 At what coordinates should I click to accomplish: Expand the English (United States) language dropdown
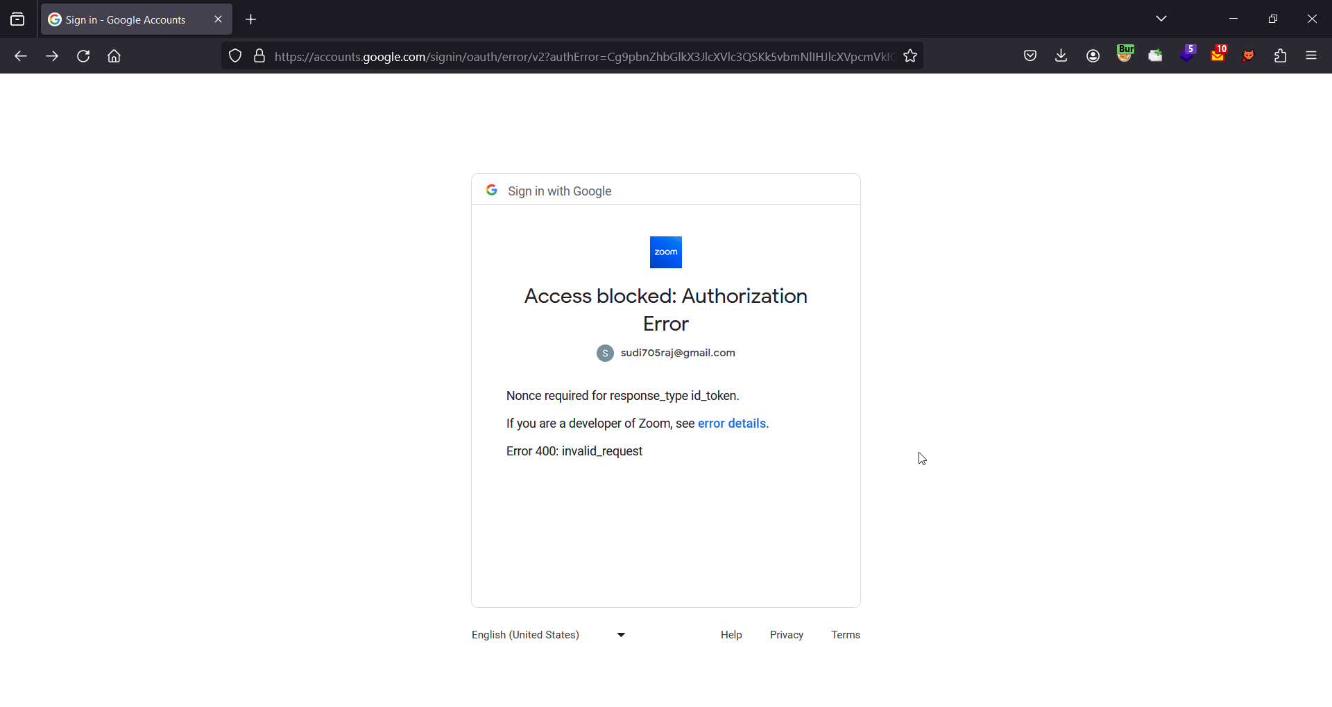(549, 635)
